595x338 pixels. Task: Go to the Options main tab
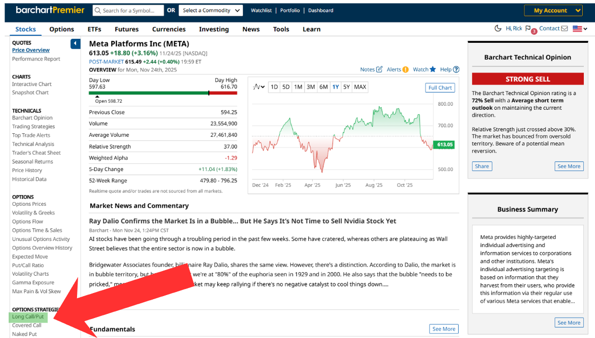point(62,29)
